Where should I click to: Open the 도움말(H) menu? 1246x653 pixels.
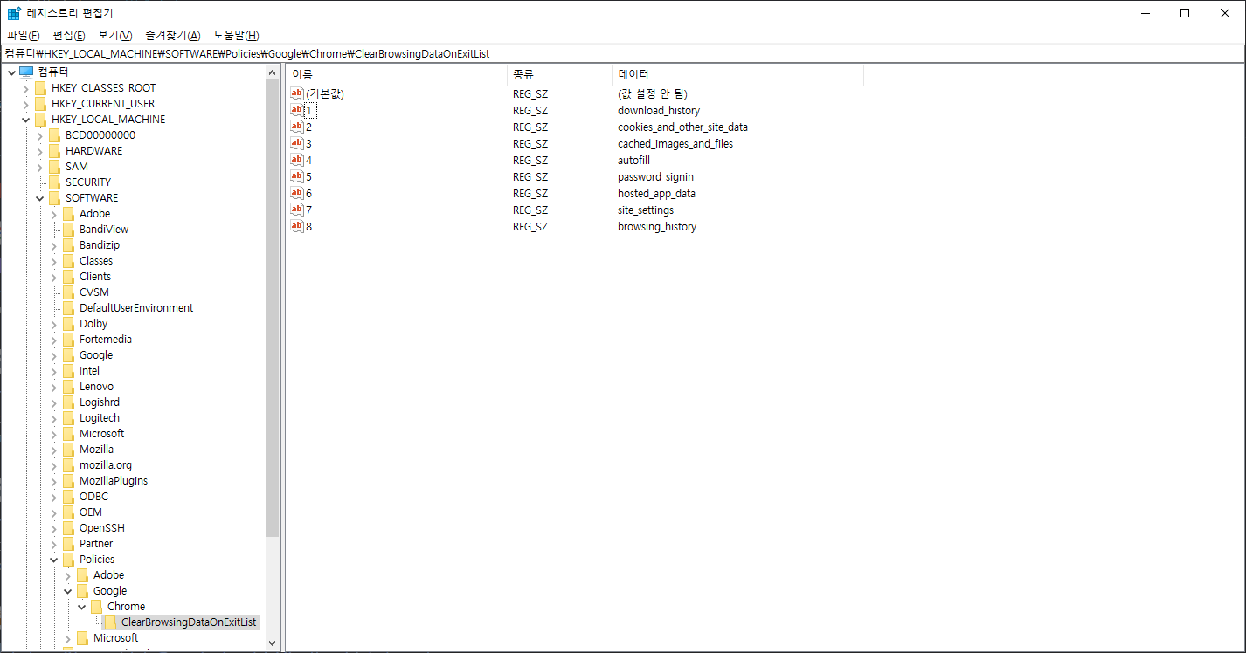236,35
